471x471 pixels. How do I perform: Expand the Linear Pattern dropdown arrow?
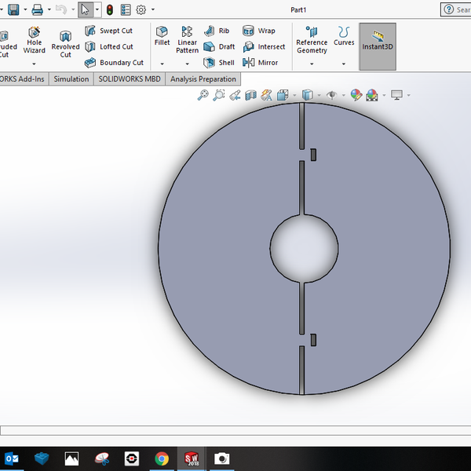click(x=187, y=64)
